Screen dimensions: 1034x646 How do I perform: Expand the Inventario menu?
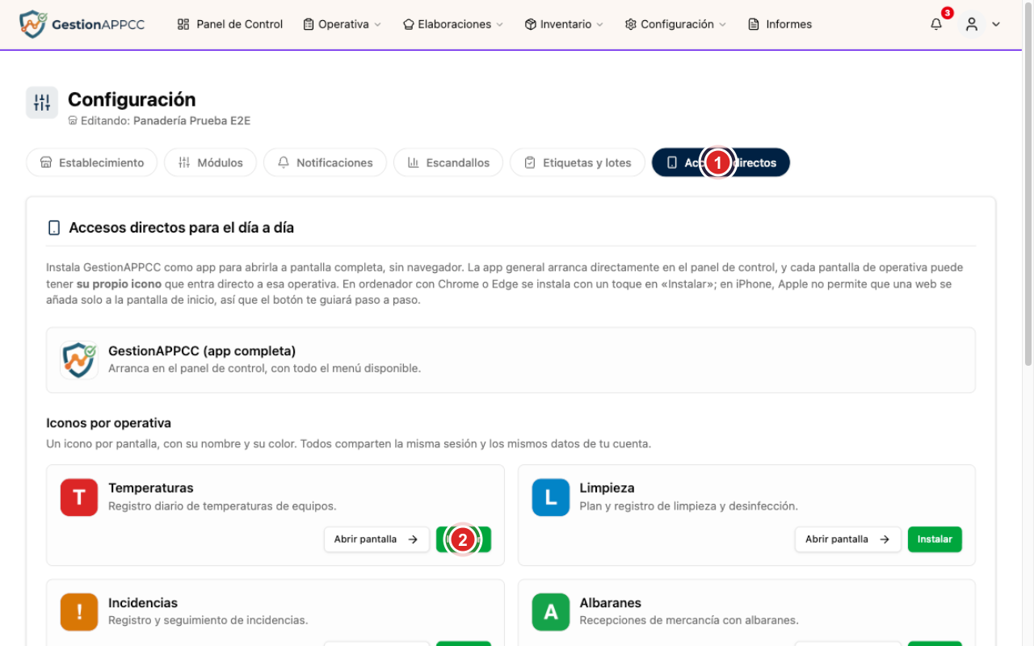564,24
